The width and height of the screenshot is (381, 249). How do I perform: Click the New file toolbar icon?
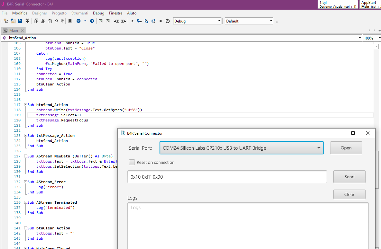click(6, 21)
